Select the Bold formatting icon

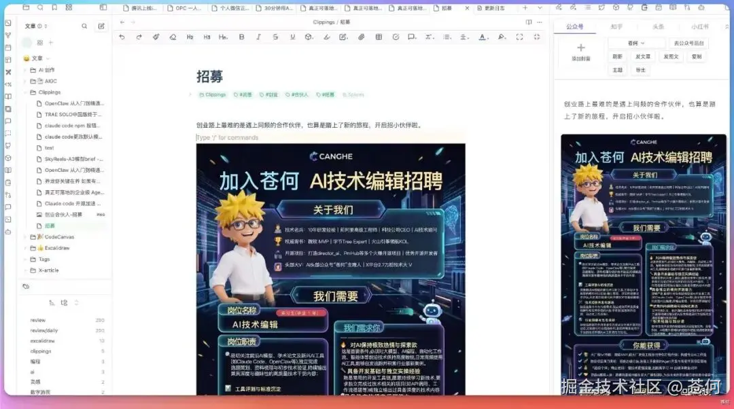pyautogui.click(x=241, y=38)
